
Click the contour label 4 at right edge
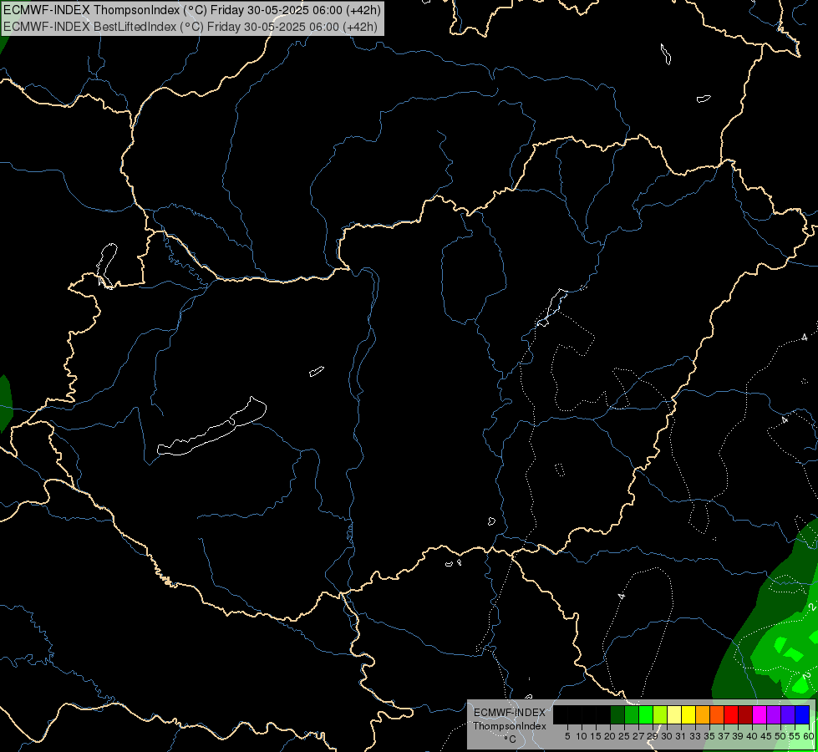tap(805, 338)
